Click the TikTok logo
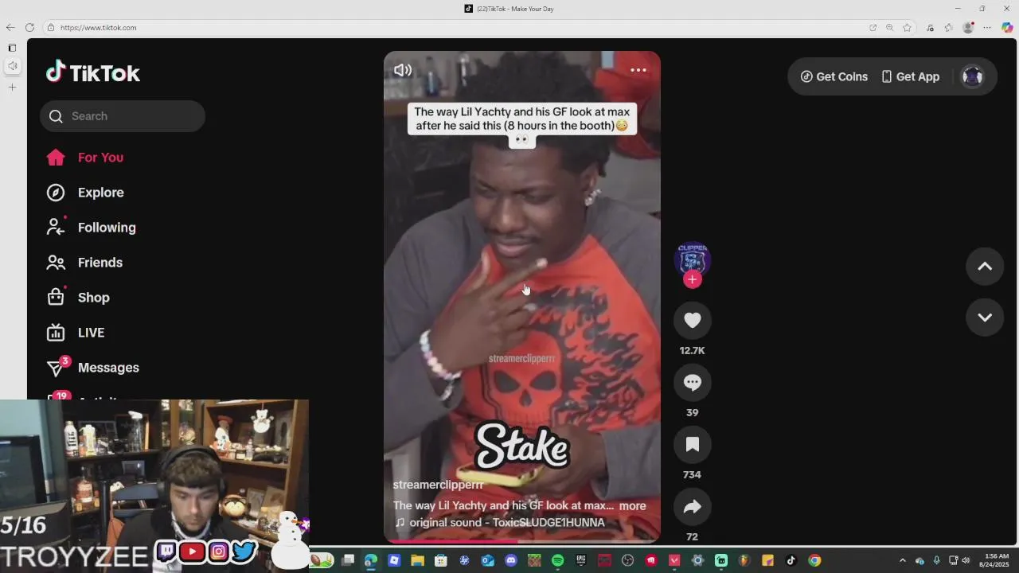This screenshot has height=573, width=1019. click(93, 73)
